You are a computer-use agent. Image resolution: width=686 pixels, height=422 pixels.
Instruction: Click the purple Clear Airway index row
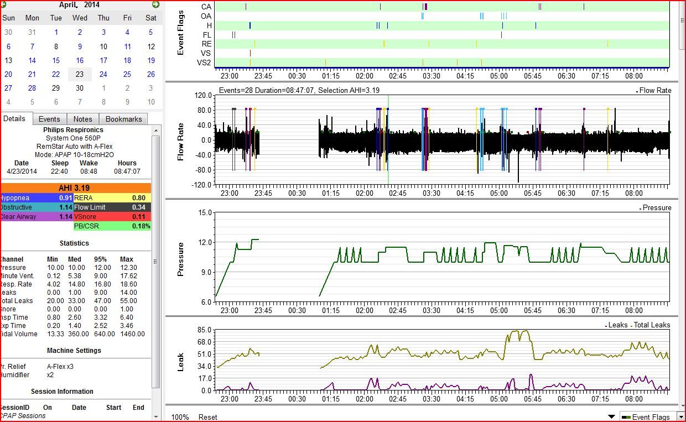coord(37,216)
